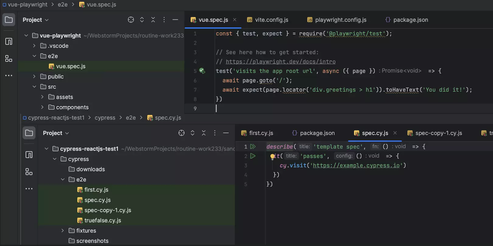Collapse the src folder
493x246 pixels.
tap(34, 87)
